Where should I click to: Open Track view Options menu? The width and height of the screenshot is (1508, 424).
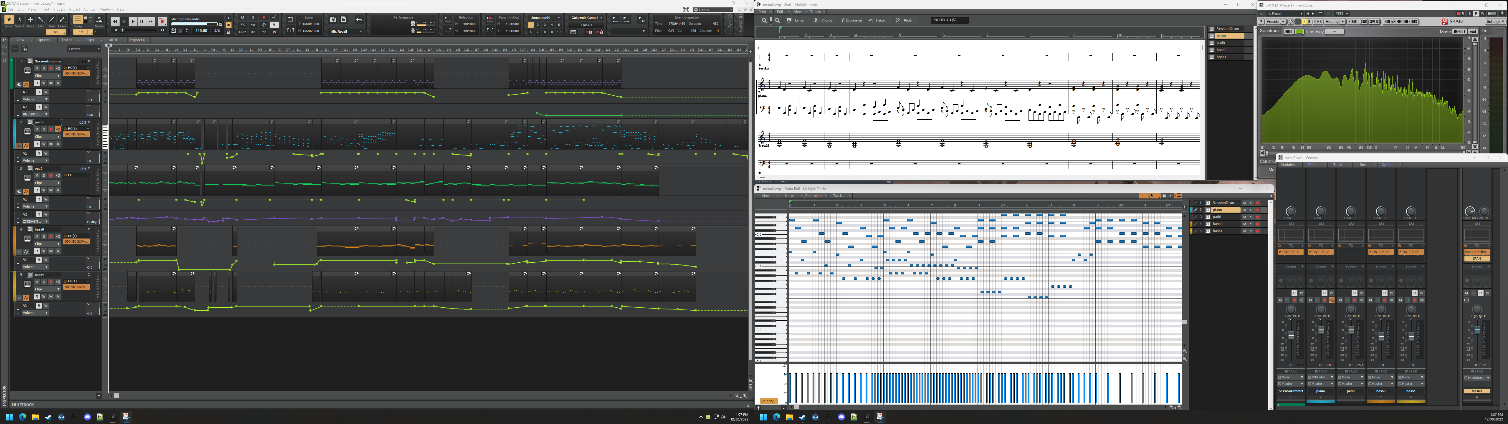(x=46, y=40)
